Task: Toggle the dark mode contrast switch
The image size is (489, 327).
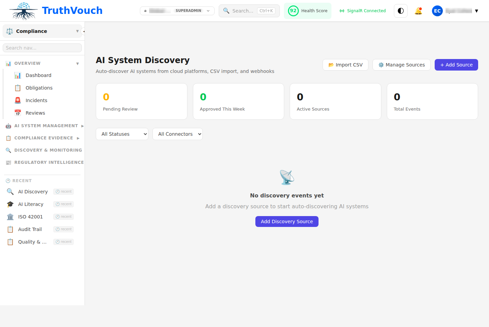Action: coord(400,11)
